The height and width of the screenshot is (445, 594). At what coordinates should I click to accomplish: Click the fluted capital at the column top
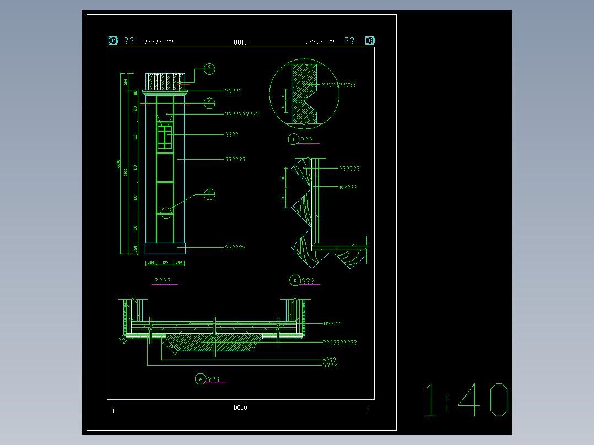pos(165,82)
